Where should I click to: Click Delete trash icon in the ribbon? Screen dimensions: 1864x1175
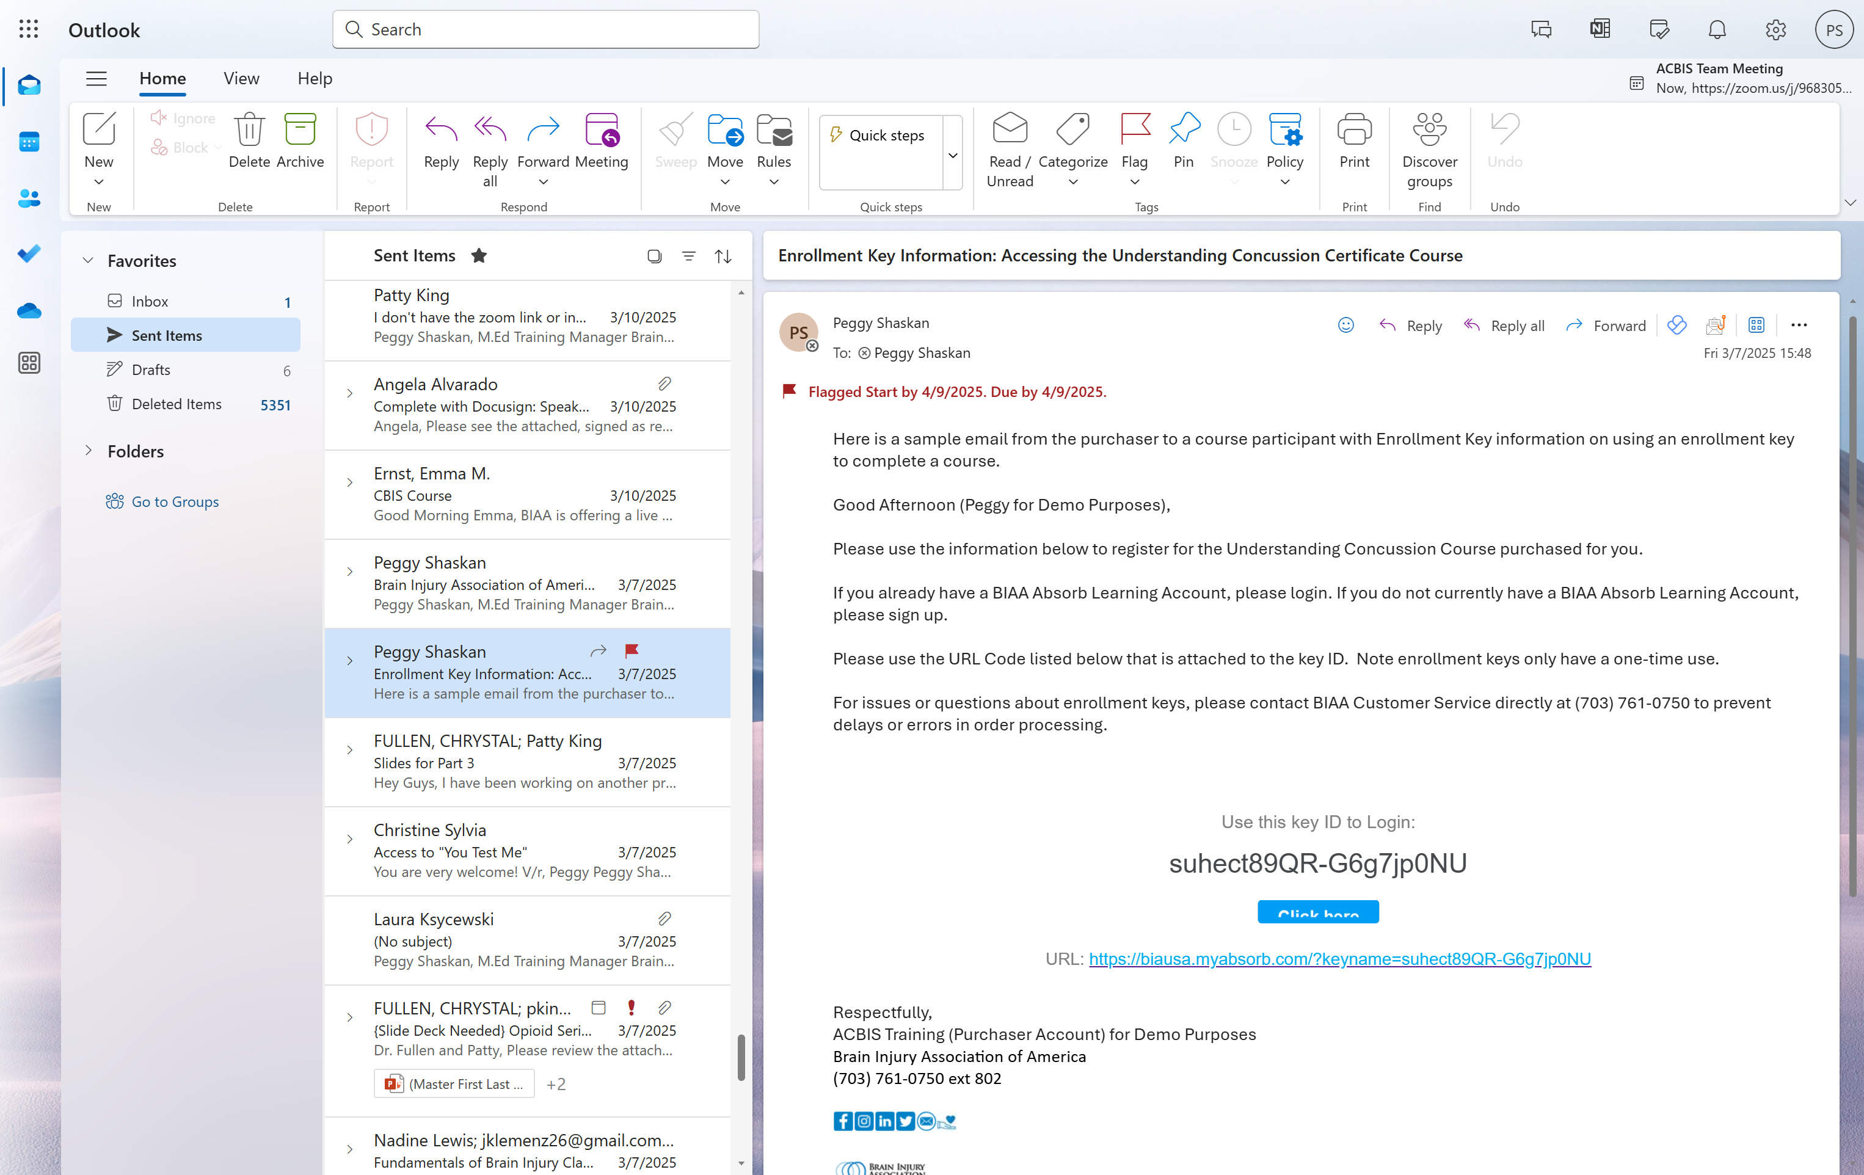[x=249, y=141]
